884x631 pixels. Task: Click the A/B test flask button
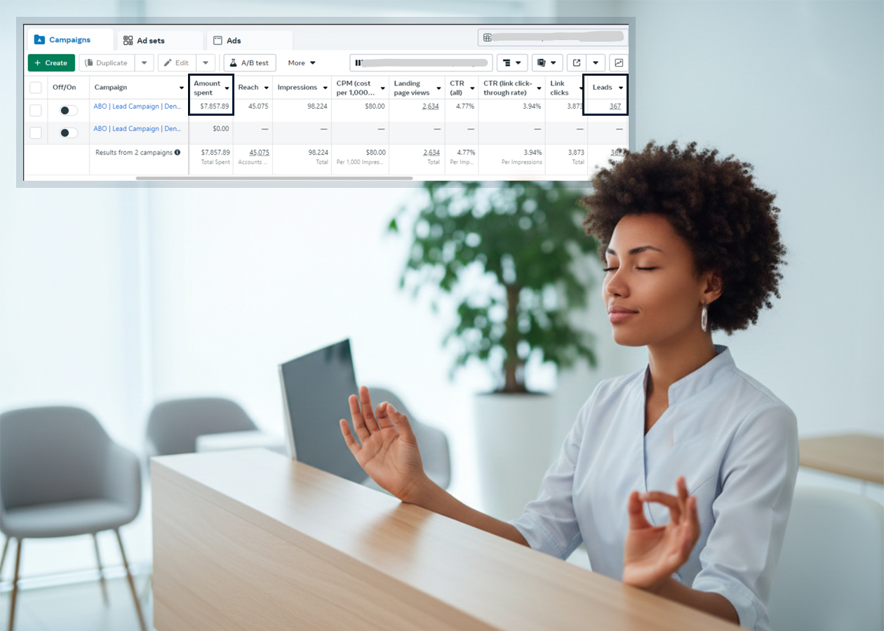click(249, 63)
